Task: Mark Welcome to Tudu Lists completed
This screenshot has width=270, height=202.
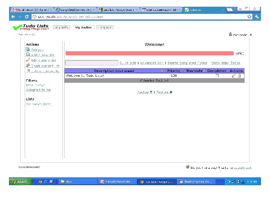Action: [217, 76]
